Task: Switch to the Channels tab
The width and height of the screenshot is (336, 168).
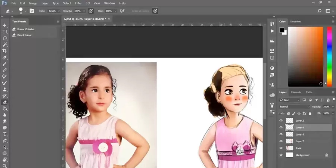Action: (296, 92)
